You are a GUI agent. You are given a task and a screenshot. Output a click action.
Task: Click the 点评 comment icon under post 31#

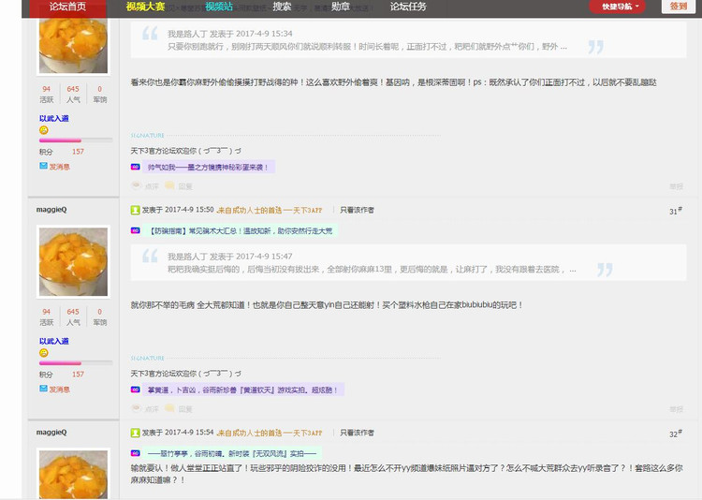[x=136, y=407]
